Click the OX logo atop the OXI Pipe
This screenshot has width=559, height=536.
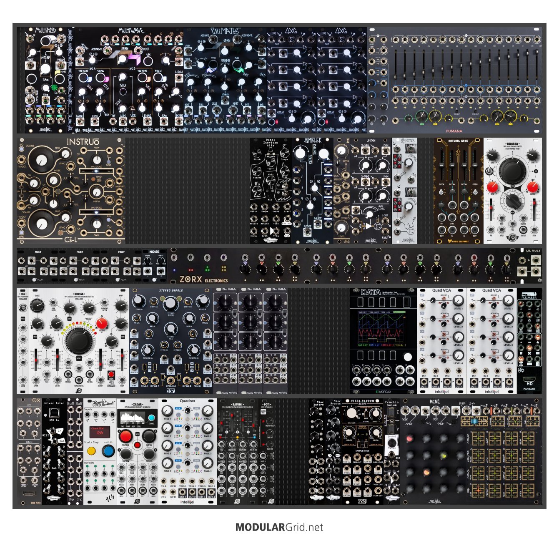(36, 401)
